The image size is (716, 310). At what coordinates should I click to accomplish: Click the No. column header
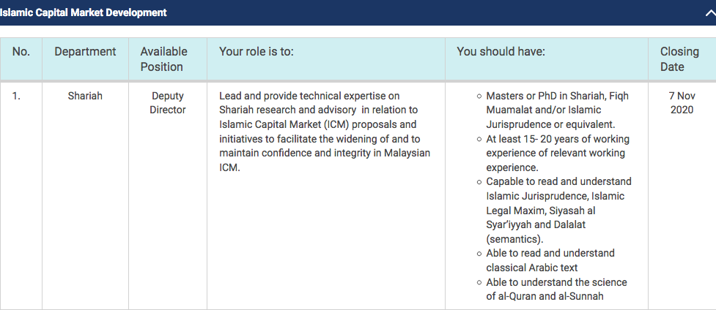pyautogui.click(x=21, y=52)
